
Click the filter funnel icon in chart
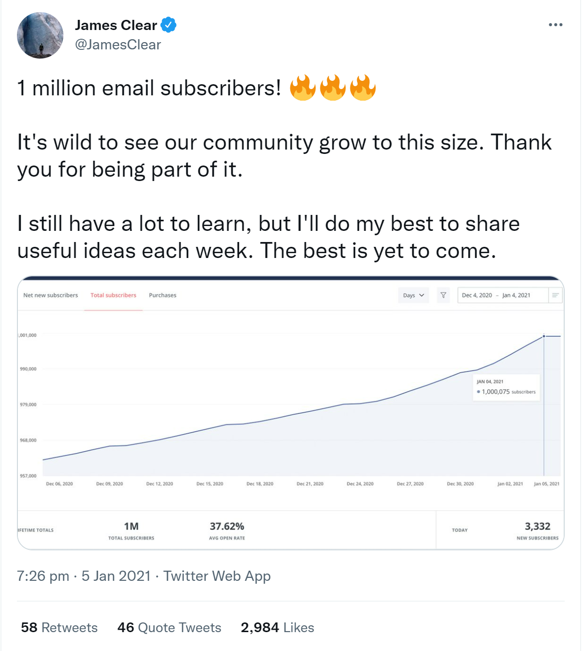point(443,295)
